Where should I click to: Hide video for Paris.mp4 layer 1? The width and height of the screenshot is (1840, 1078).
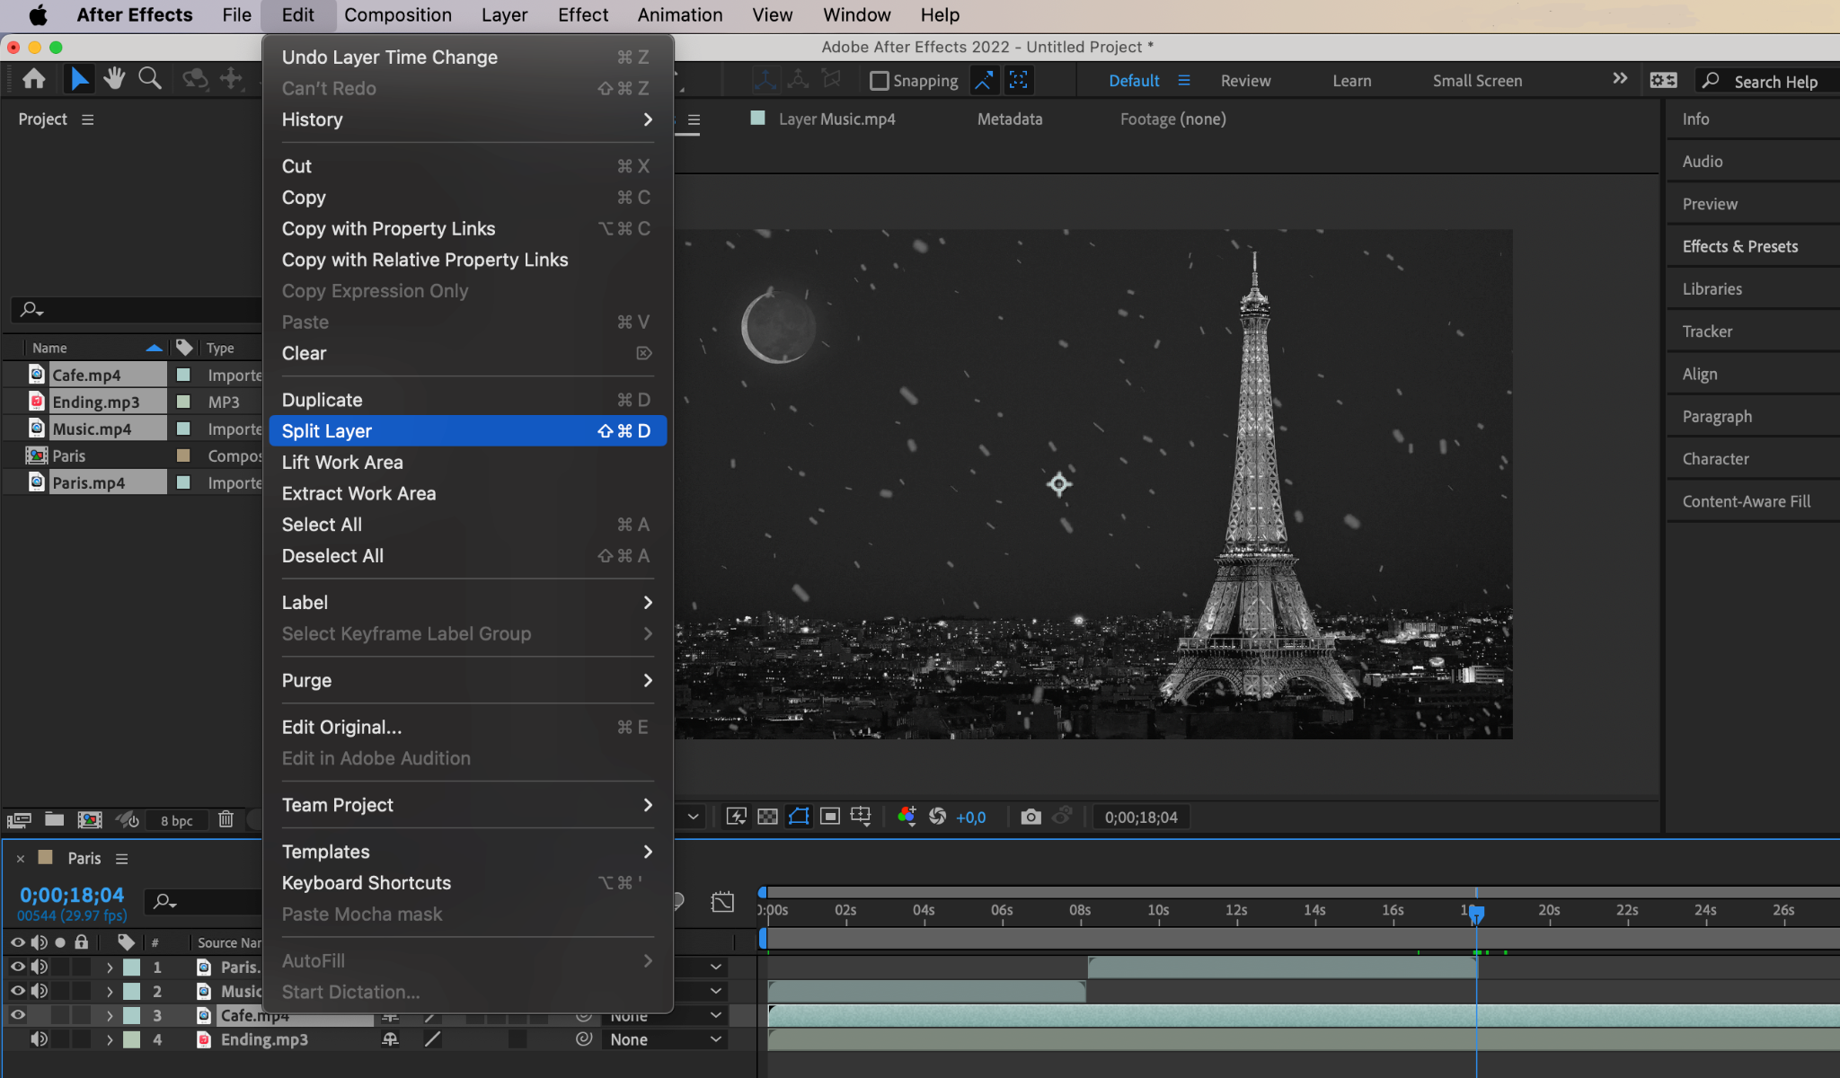[17, 967]
